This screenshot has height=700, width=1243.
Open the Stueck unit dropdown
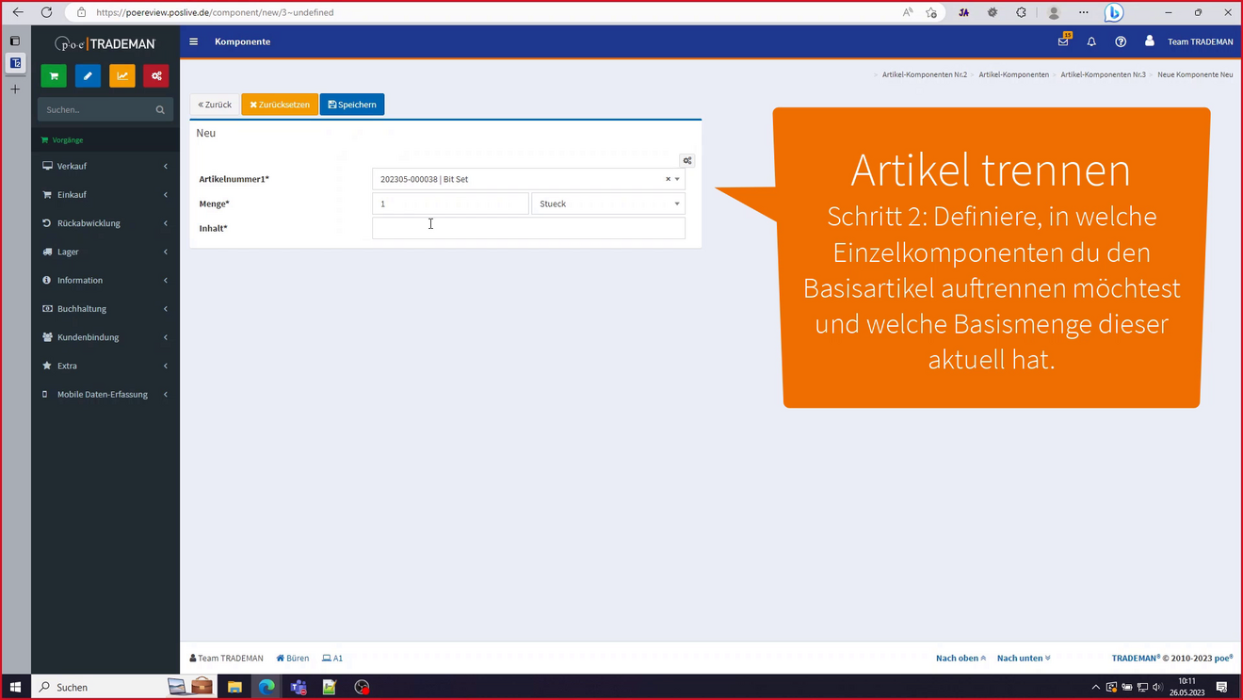coord(608,203)
